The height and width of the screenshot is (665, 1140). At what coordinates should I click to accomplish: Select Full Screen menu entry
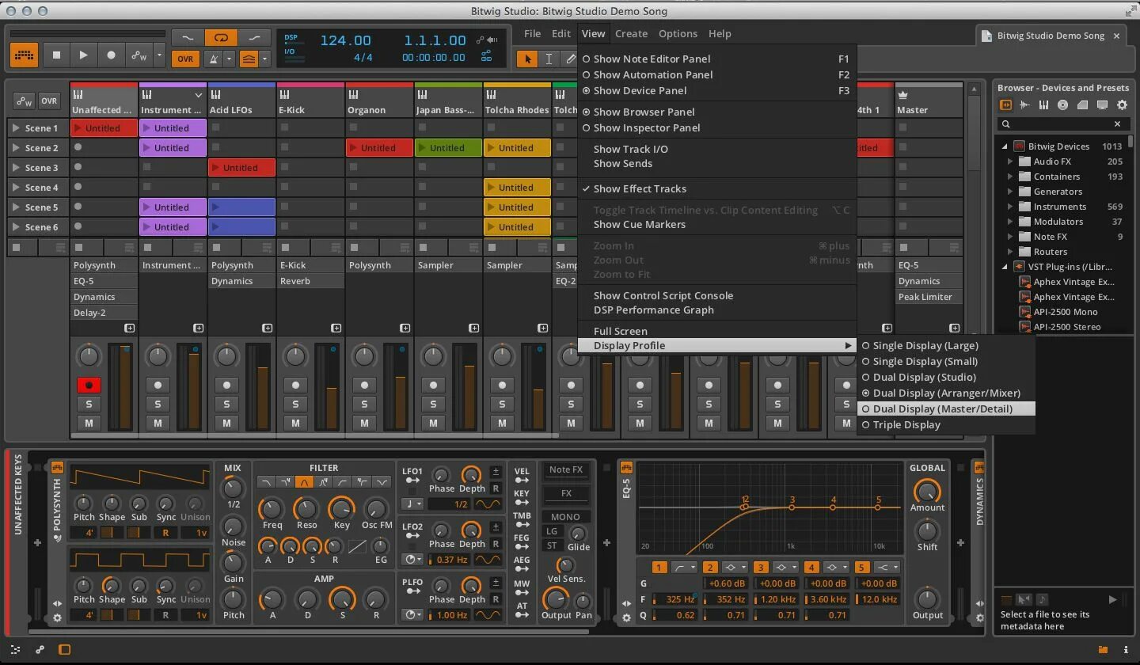[x=717, y=331]
